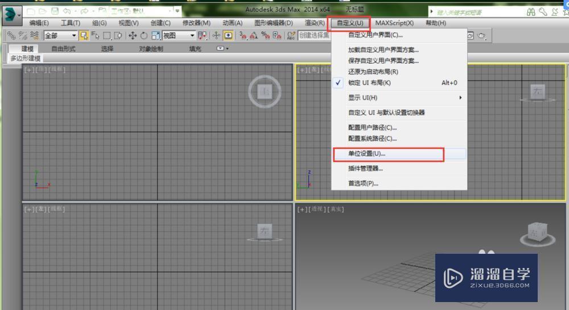The height and width of the screenshot is (310, 569).
Task: Undo the last action with Undo arrow
Action: [x=67, y=11]
